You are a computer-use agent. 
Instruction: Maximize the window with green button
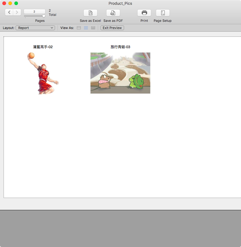click(x=16, y=3)
